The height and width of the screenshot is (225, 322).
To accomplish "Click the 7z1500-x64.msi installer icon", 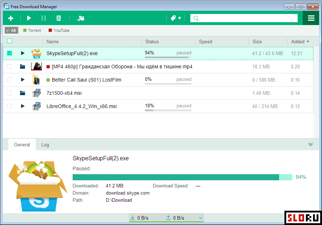I will pyautogui.click(x=36, y=93).
